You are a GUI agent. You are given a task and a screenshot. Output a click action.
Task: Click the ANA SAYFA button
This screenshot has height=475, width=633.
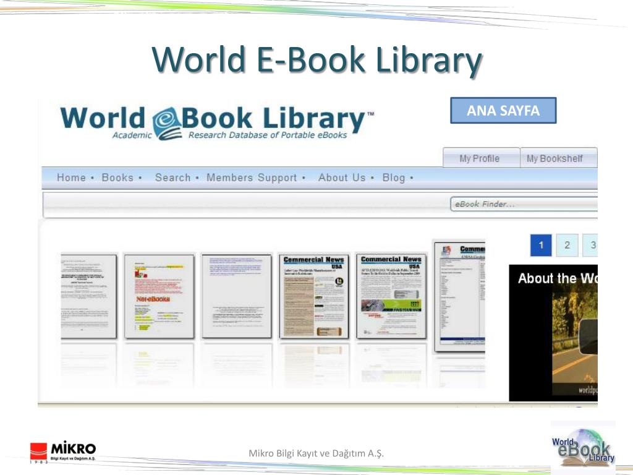[x=503, y=110]
